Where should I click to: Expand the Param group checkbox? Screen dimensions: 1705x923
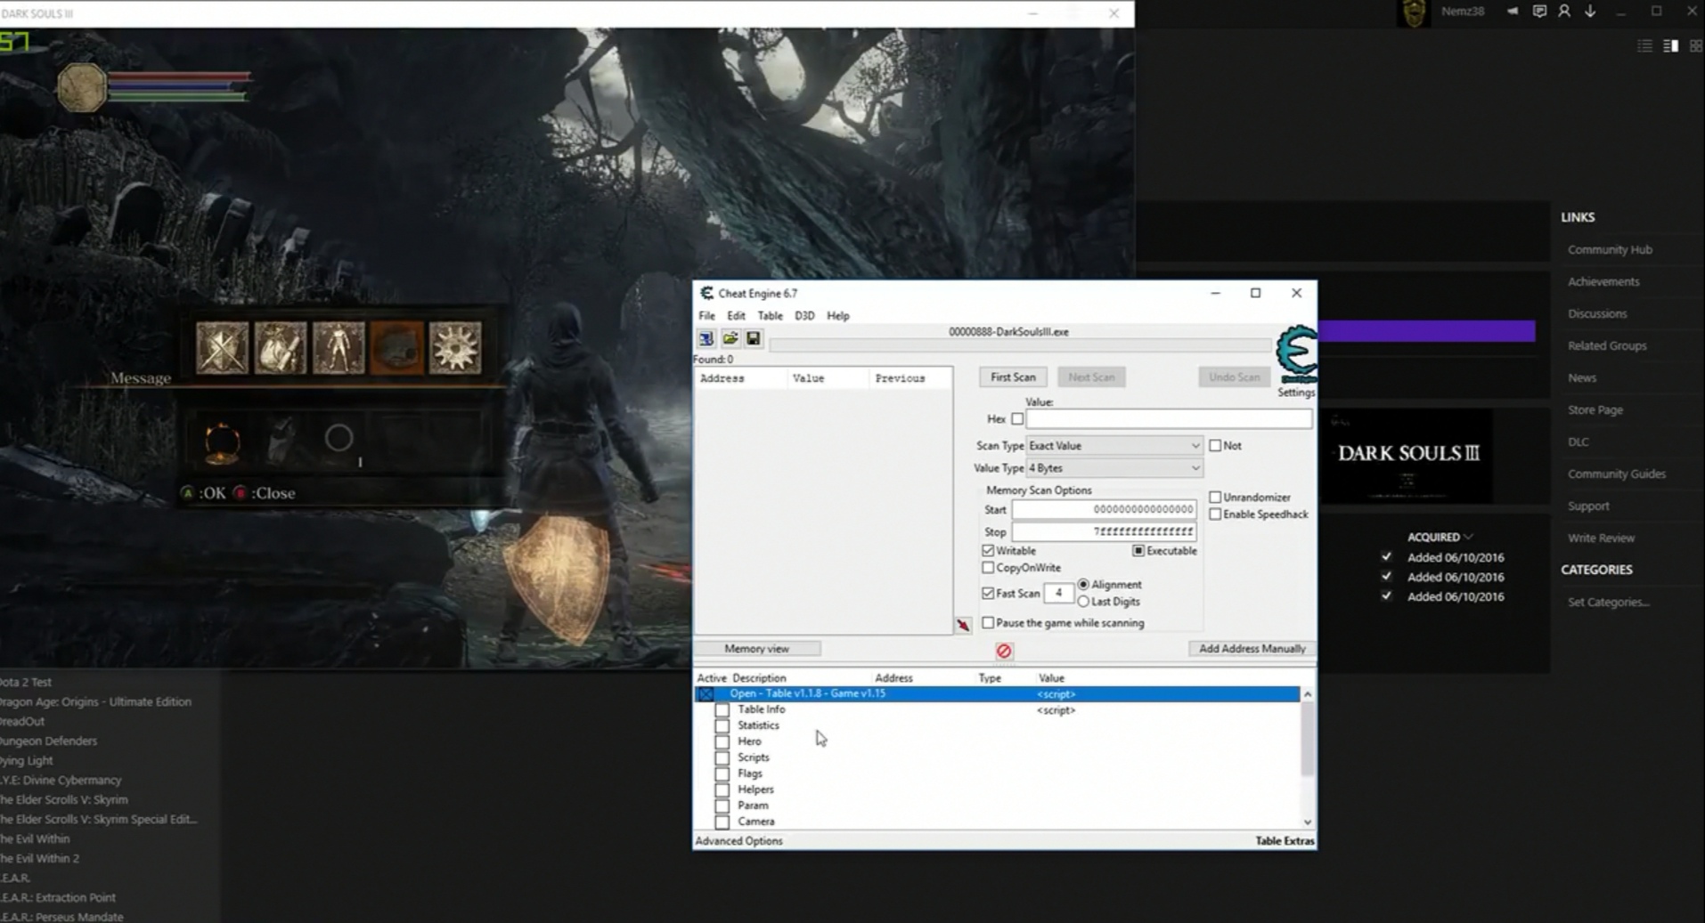722,806
